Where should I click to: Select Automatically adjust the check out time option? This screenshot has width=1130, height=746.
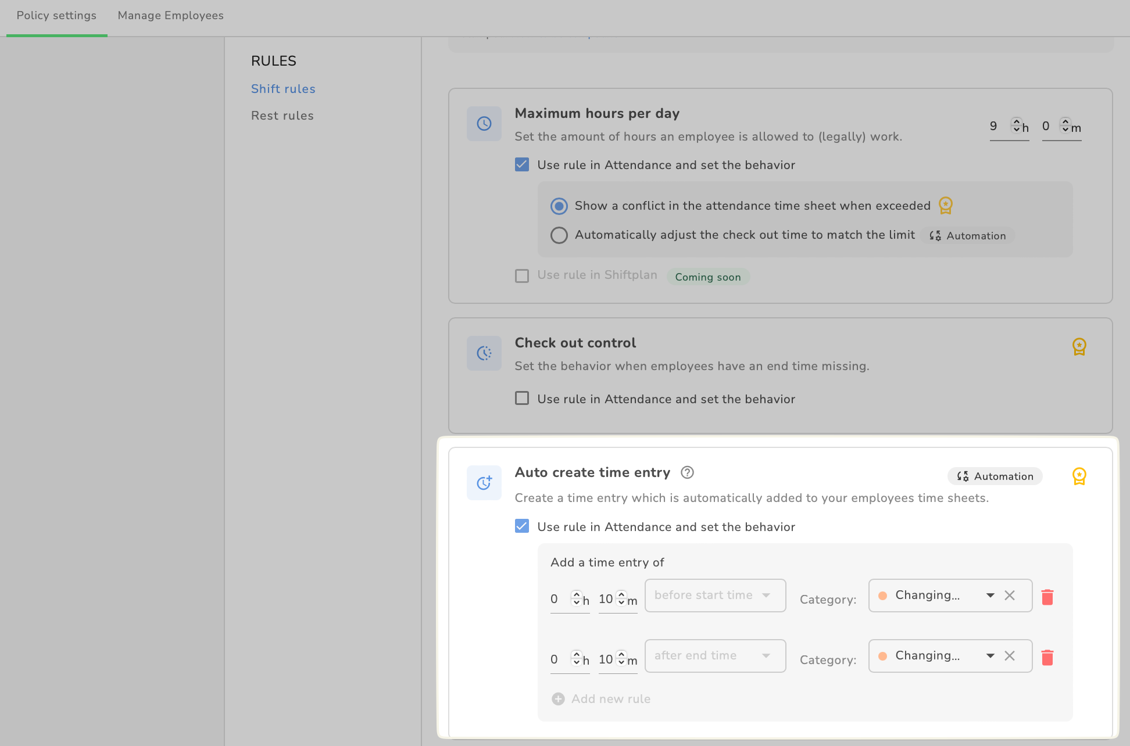(x=559, y=235)
